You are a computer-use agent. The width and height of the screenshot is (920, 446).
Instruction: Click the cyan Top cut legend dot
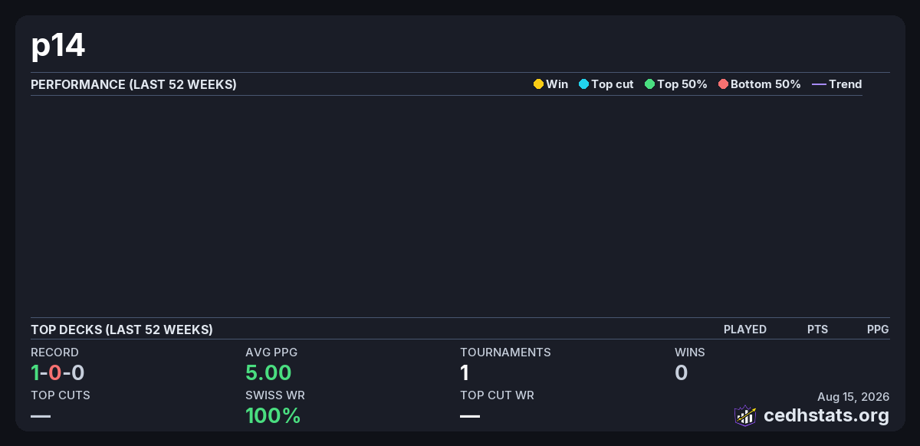pos(583,84)
